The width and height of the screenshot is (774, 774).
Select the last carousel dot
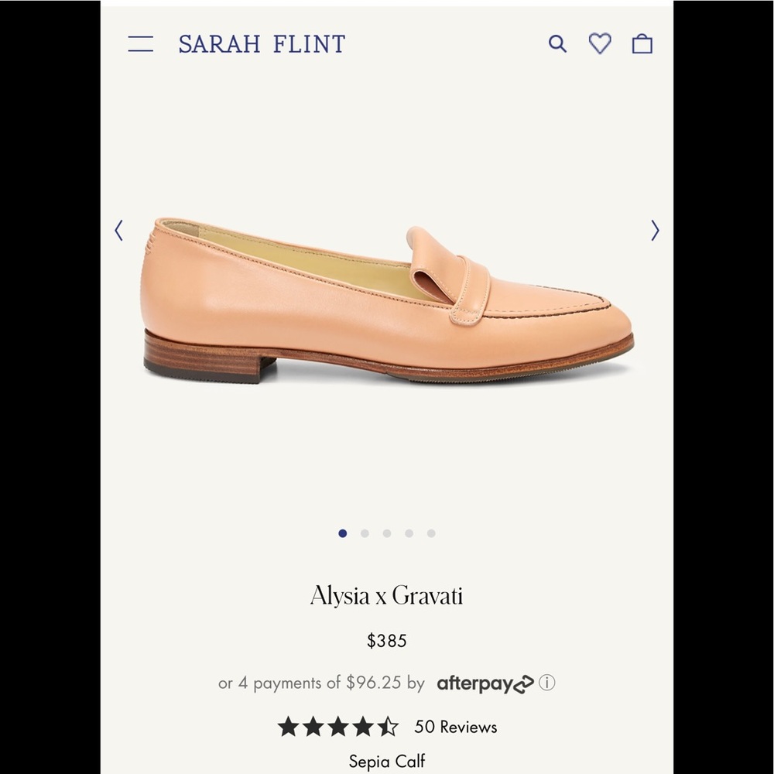[430, 533]
